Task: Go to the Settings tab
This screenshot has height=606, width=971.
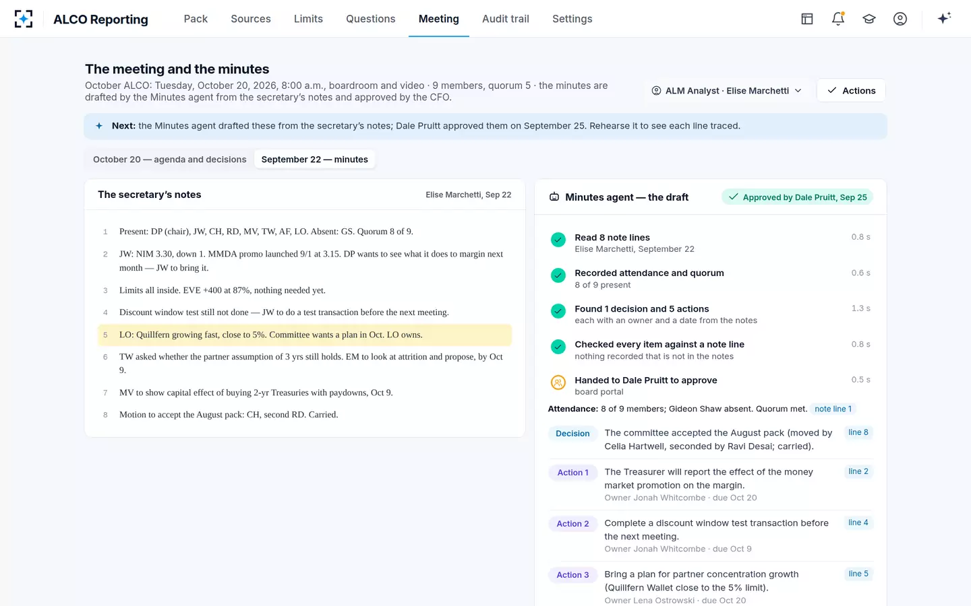Action: [572, 19]
